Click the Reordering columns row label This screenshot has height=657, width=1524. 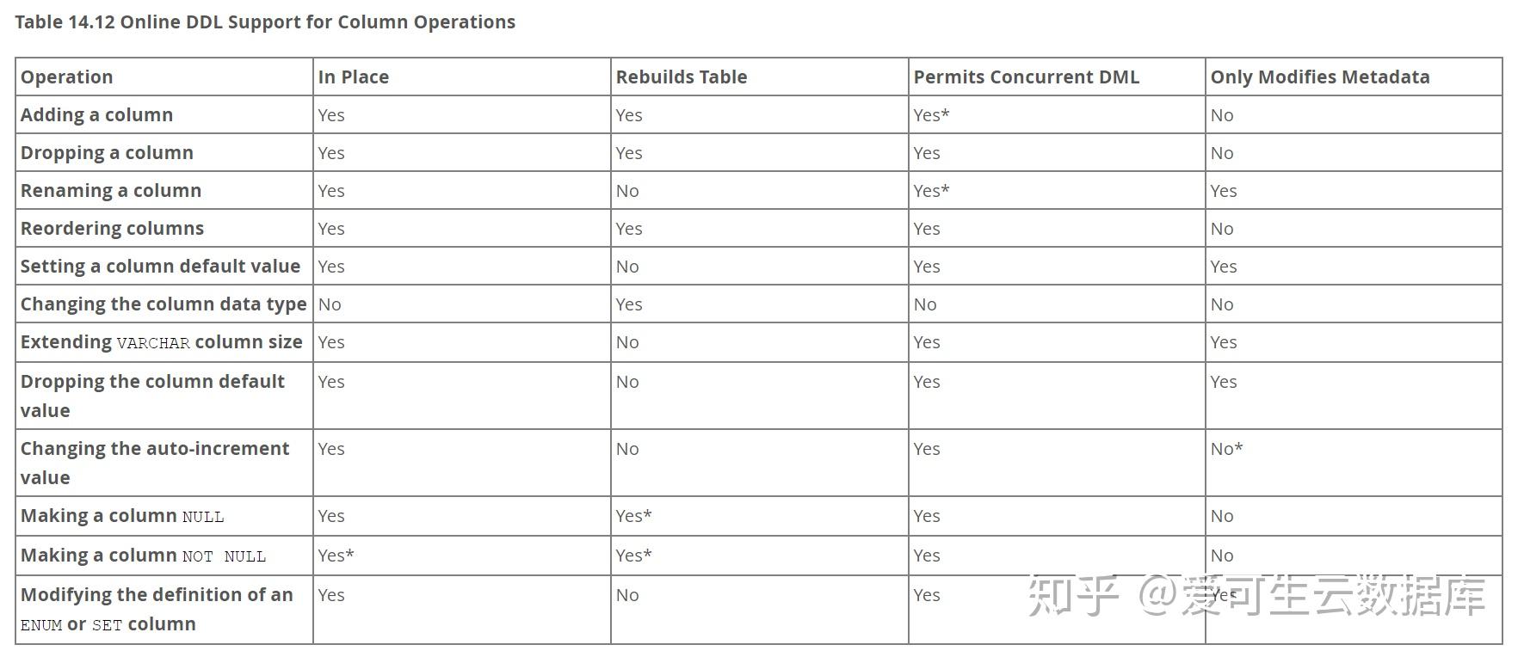coord(113,228)
